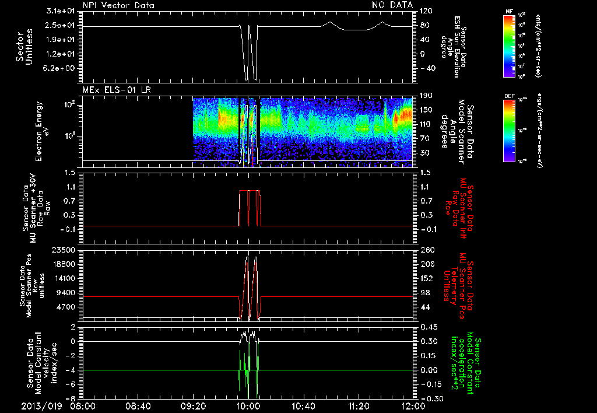Image resolution: width=597 pixels, height=413 pixels.
Task: Click the "10:40" time axis label
Action: tap(303, 406)
